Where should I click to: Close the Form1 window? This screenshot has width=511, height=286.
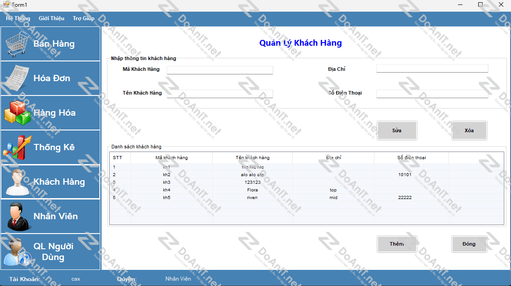pos(501,4)
